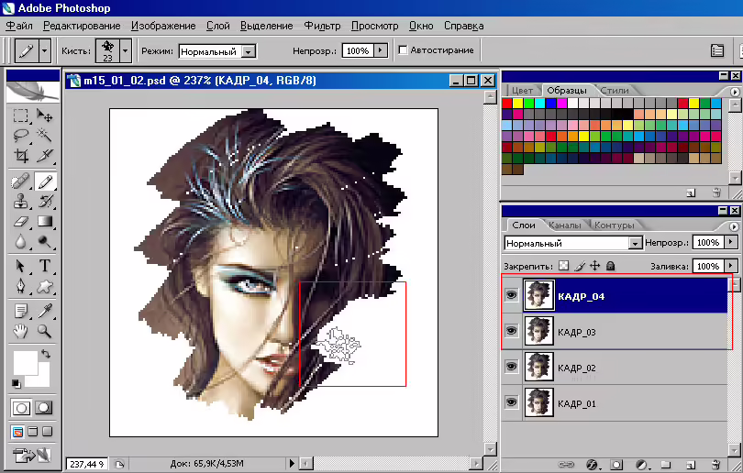743x473 pixels.
Task: Toggle lock transparent pixels
Action: pos(563,266)
